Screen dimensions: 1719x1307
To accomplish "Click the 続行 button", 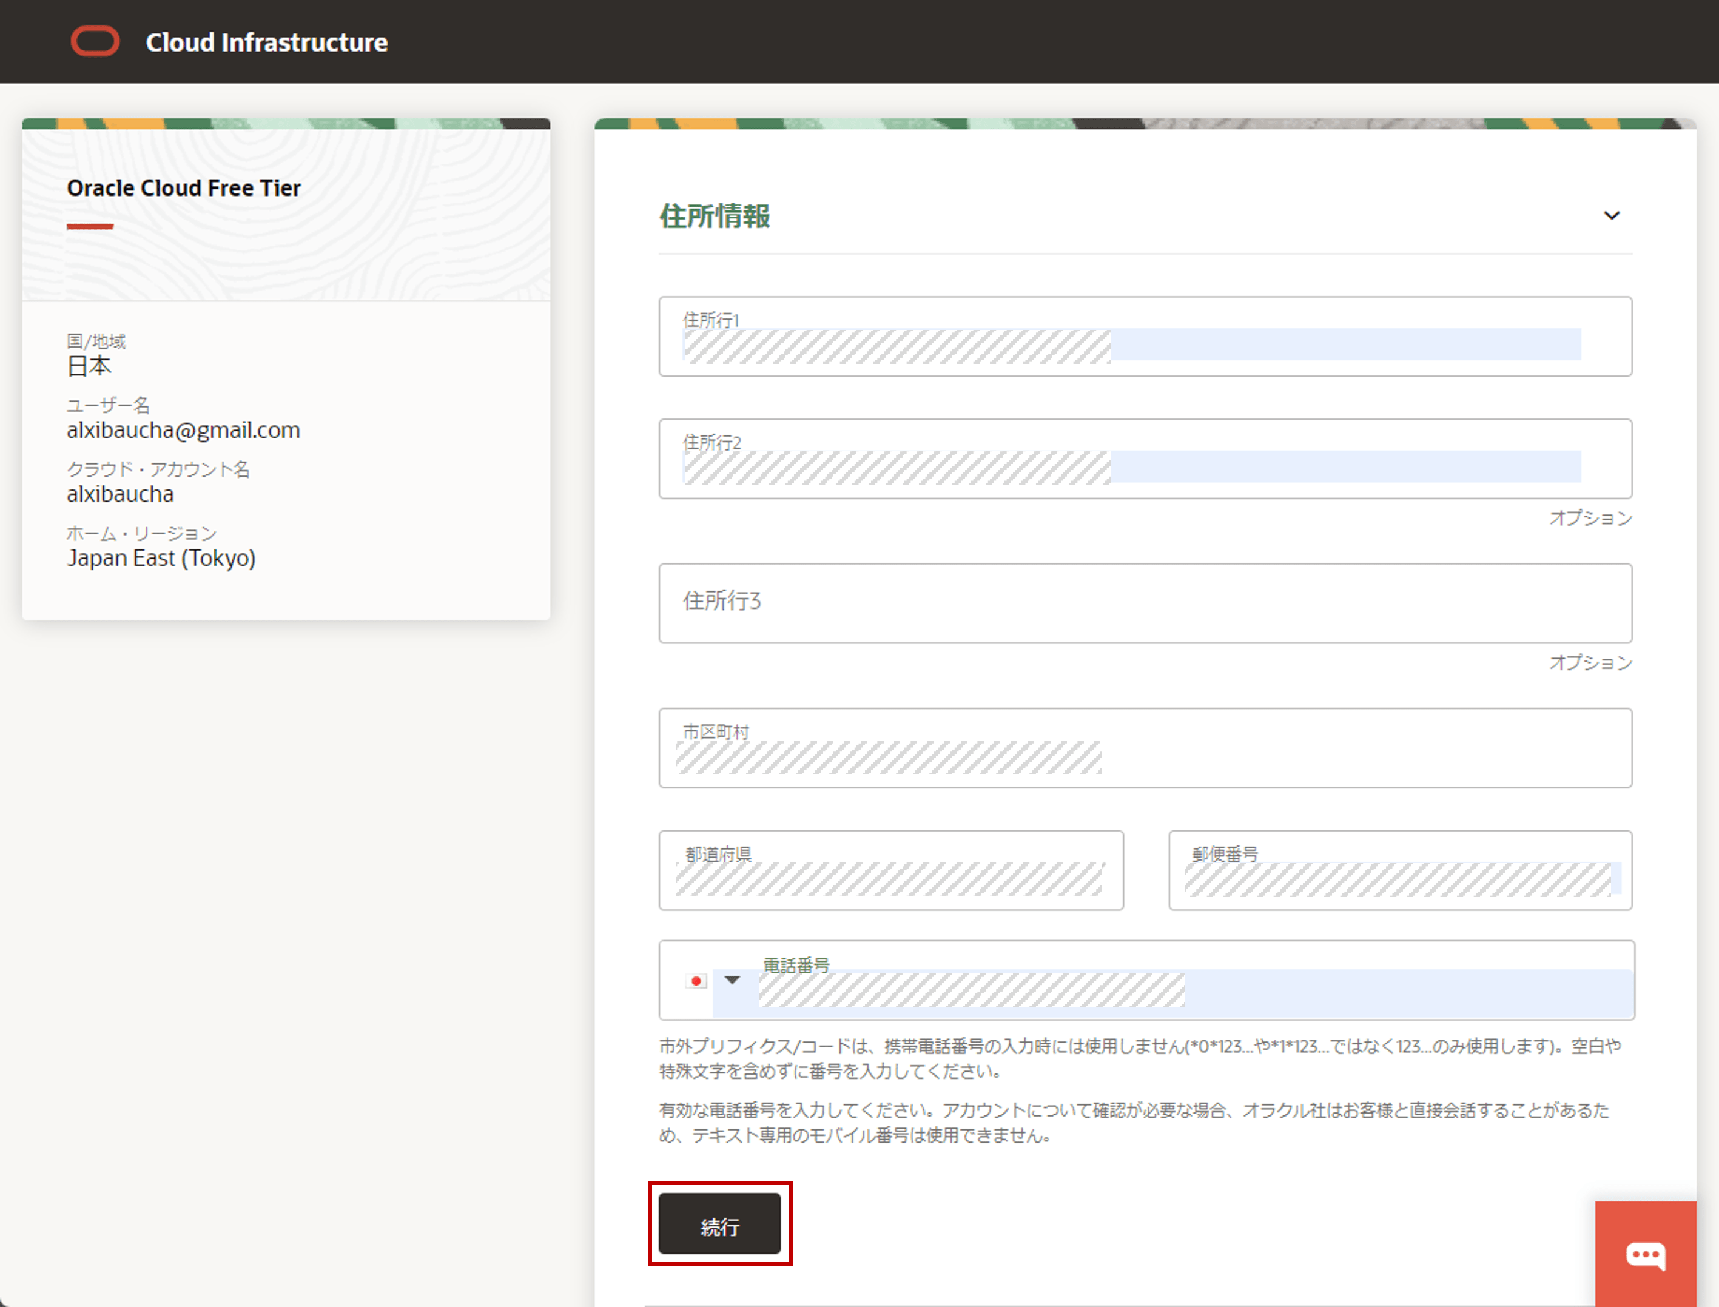I will coord(720,1225).
